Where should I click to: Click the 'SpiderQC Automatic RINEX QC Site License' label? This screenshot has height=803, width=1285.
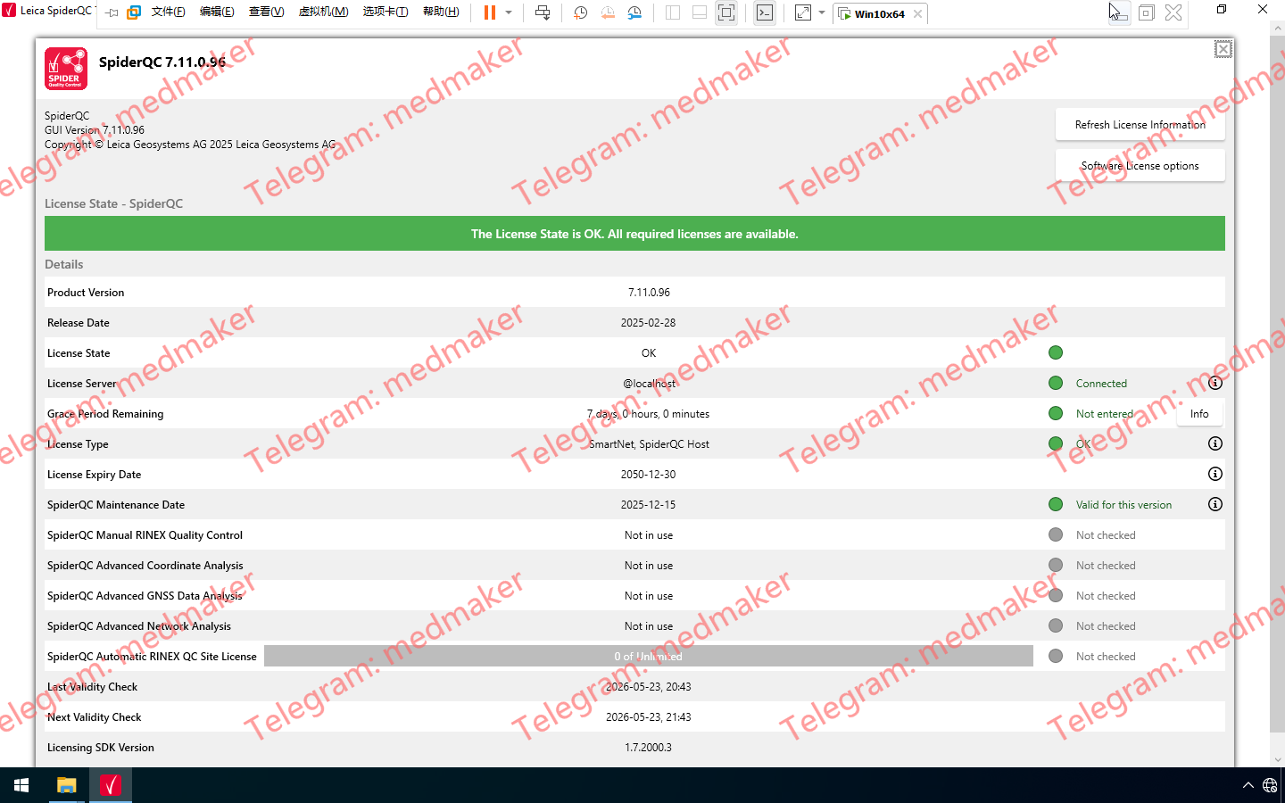(x=152, y=657)
